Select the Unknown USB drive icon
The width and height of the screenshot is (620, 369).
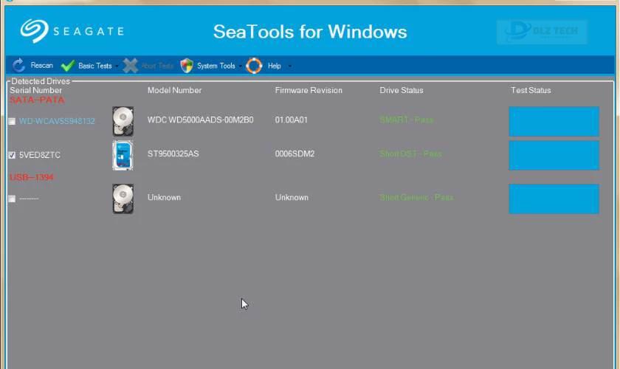[123, 199]
